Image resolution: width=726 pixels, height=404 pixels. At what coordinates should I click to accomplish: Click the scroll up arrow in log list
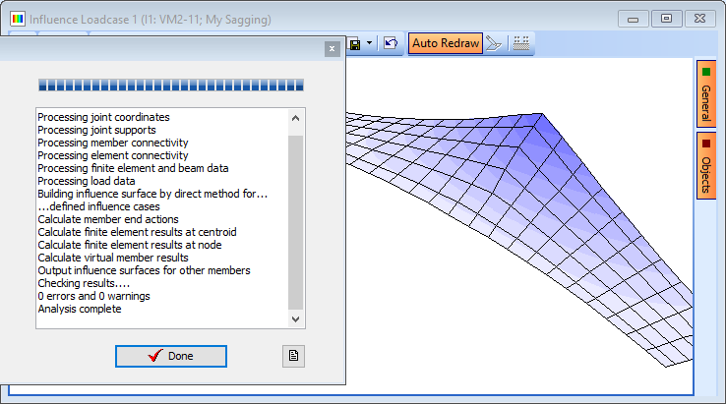click(x=296, y=119)
